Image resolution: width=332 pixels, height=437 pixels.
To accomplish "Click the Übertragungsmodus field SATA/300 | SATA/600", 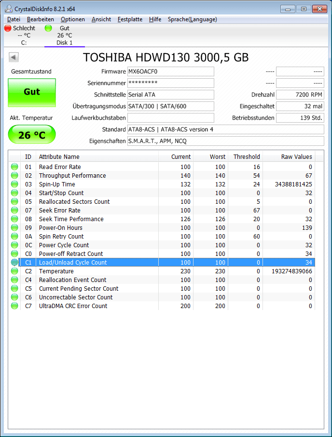I will click(x=171, y=106).
